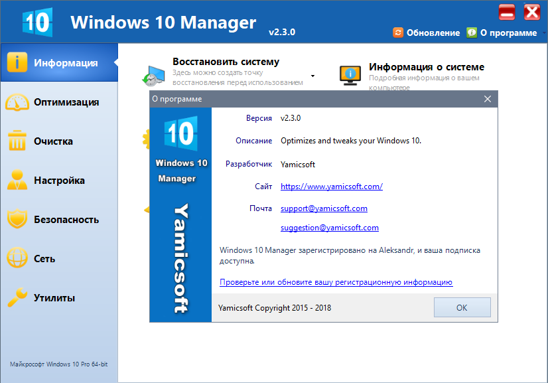The height and width of the screenshot is (383, 548).
Task: Minimize the Windows 10 Manager window
Action: point(507,12)
